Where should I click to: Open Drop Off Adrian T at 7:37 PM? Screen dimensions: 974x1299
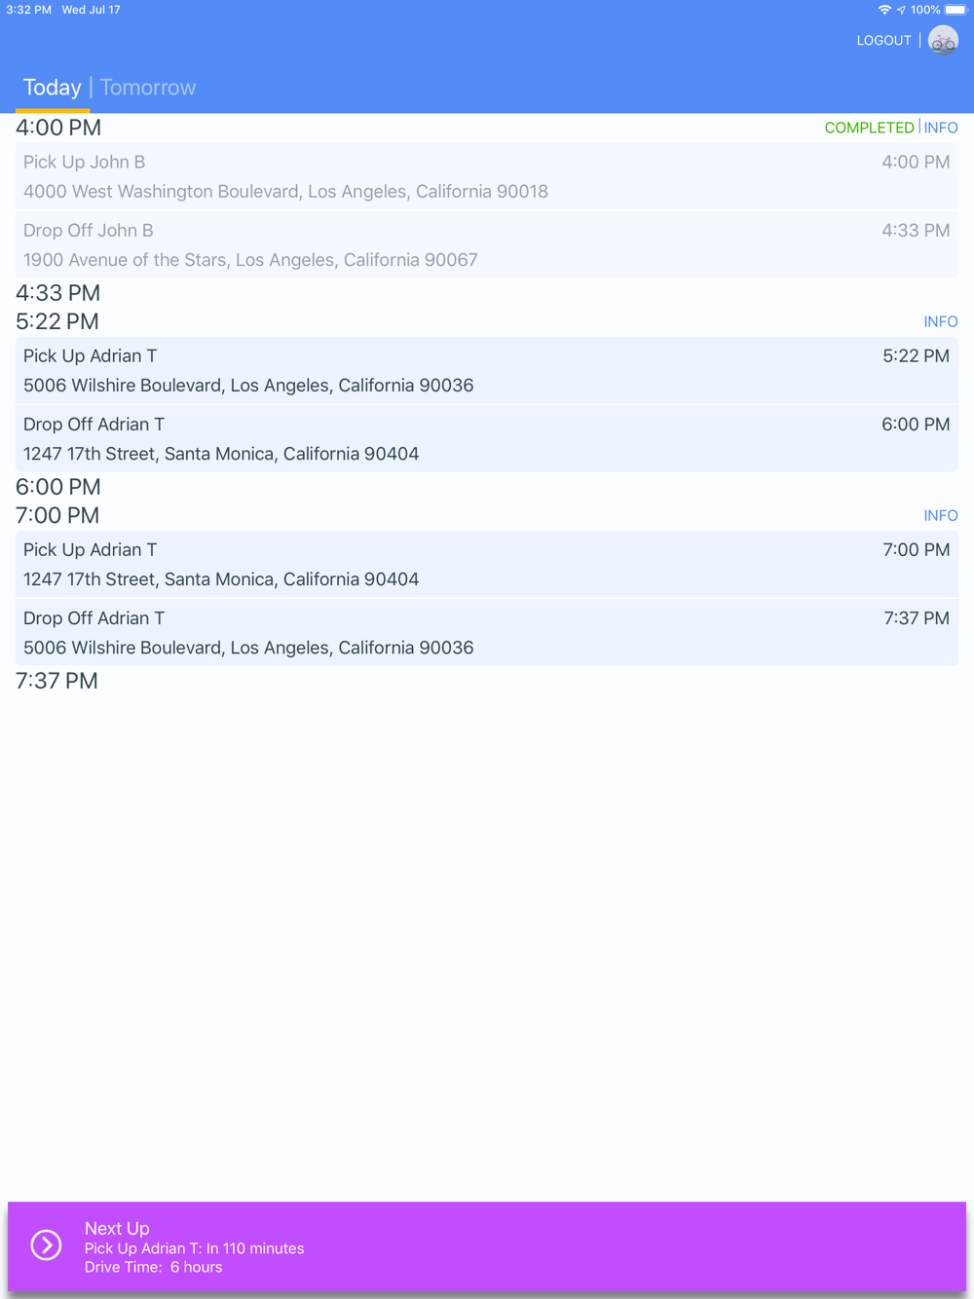pos(486,632)
